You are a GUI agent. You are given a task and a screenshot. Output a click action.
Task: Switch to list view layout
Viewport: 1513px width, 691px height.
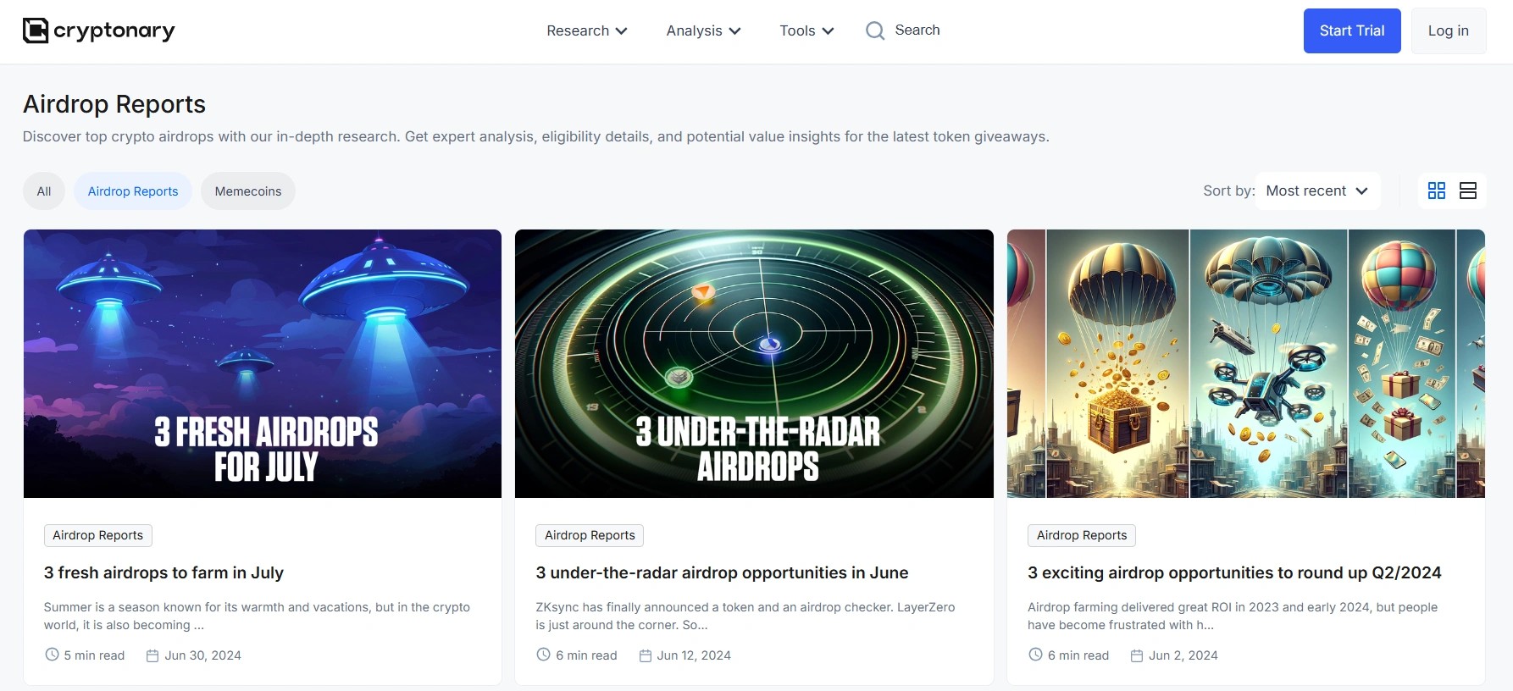tap(1468, 191)
